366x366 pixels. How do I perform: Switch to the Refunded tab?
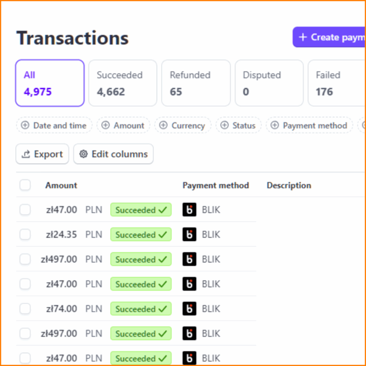196,83
